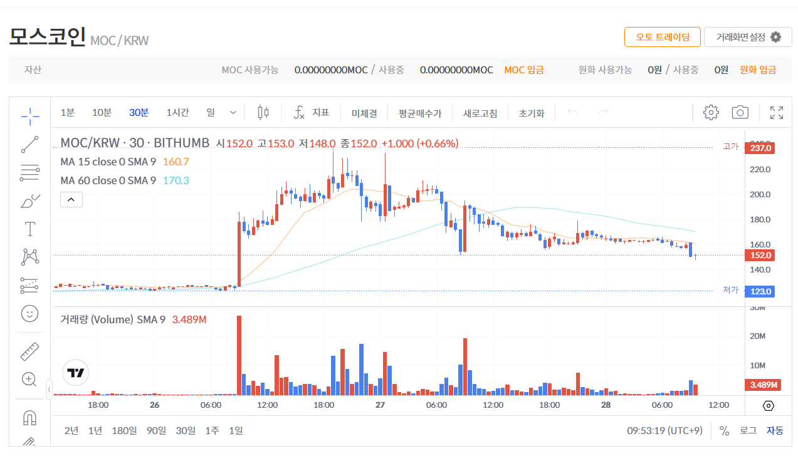This screenshot has width=798, height=456.
Task: Click 초기화 to reset chart
Action: [532, 113]
